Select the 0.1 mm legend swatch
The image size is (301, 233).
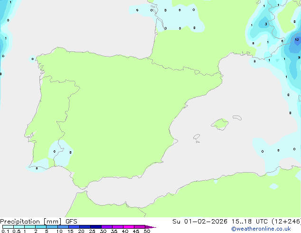(x=8, y=227)
